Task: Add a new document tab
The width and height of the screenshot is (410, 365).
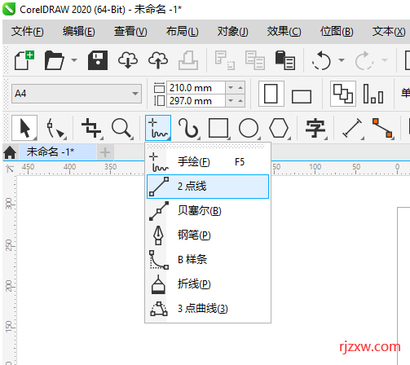Action: [105, 152]
